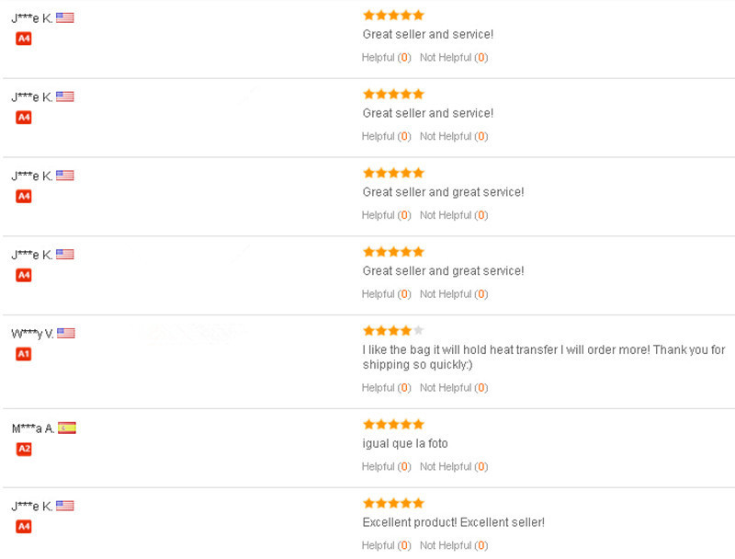Click the US flag in the topmost review
The width and height of the screenshot is (735, 559).
[x=64, y=17]
